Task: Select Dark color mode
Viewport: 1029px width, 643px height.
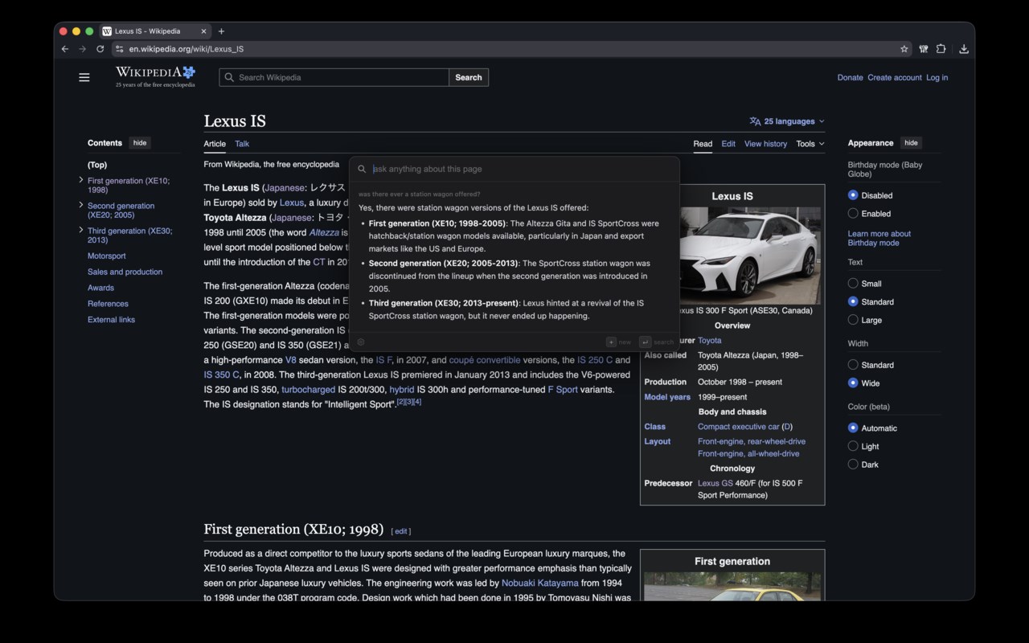Action: click(853, 465)
